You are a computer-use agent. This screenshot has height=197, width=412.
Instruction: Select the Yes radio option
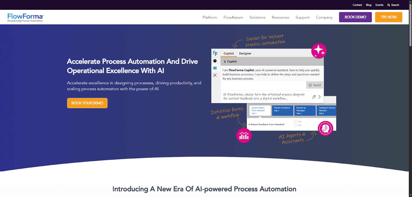coord(296,121)
